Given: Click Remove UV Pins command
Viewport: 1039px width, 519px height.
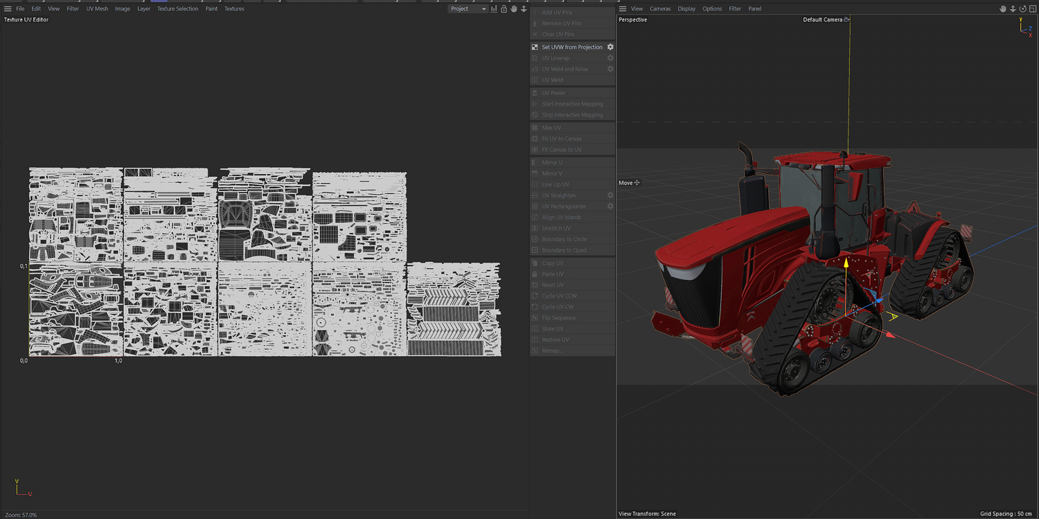Looking at the screenshot, I should tap(572, 24).
